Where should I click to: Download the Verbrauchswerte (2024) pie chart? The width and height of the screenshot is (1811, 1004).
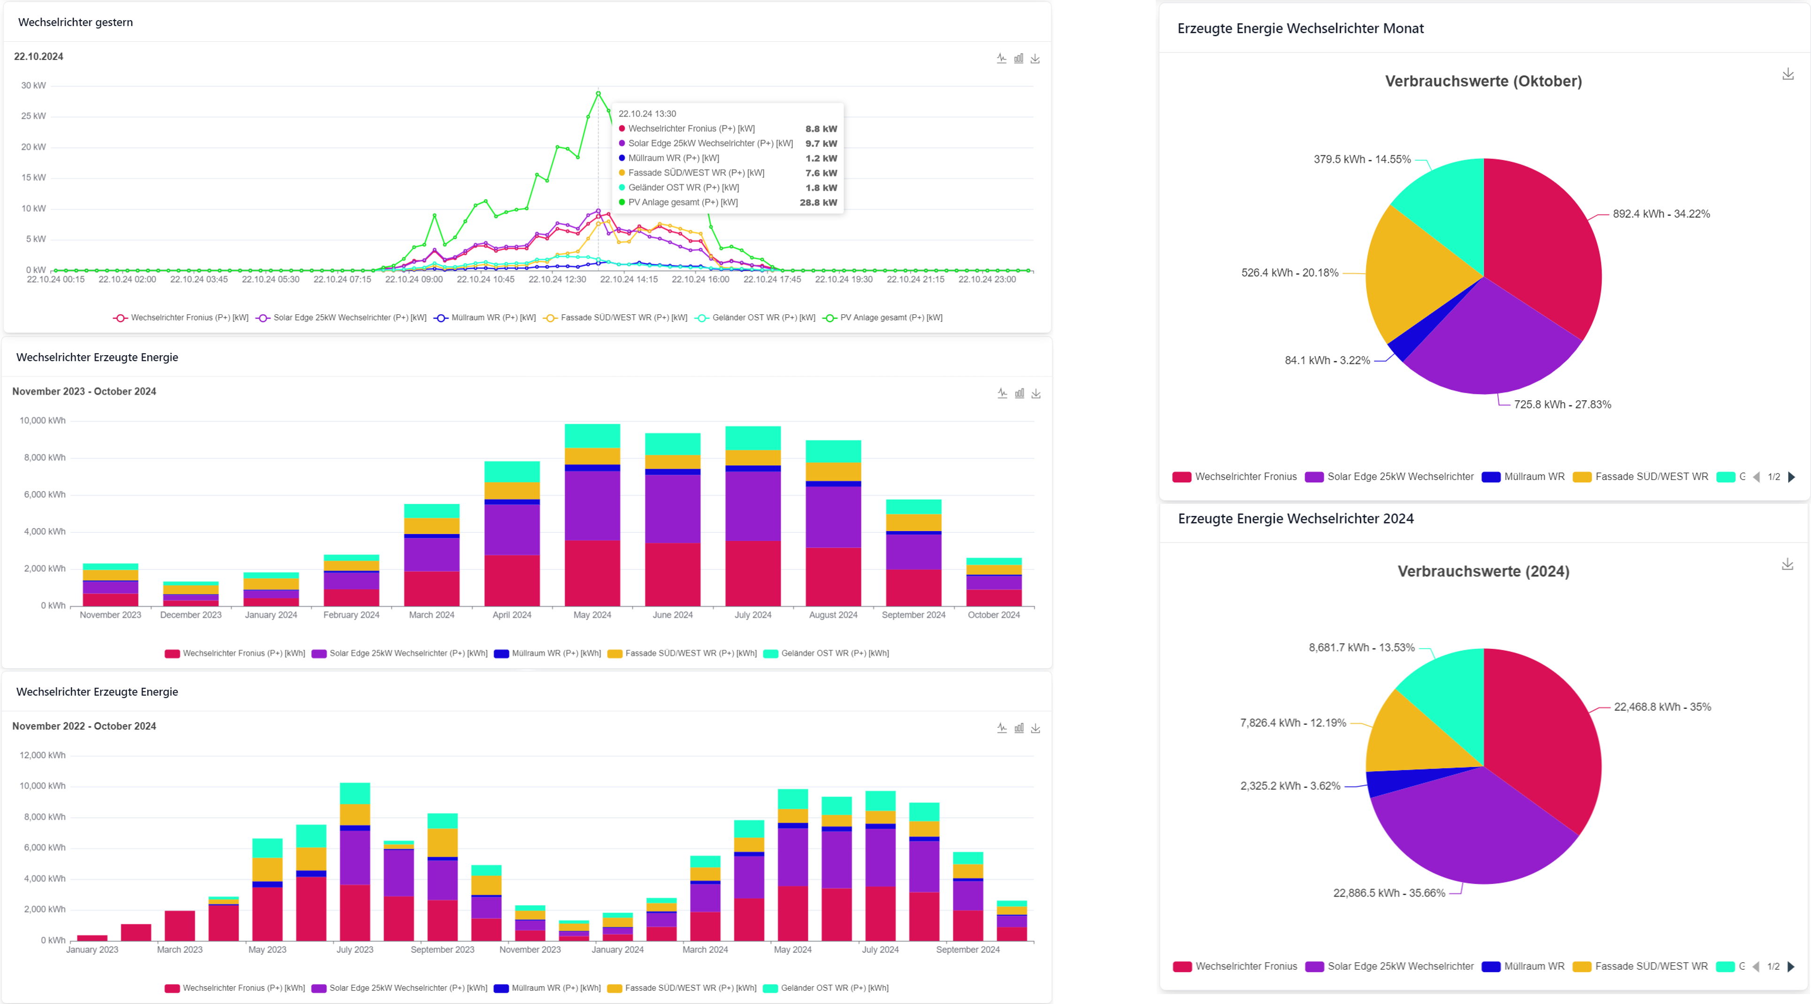[x=1787, y=564]
